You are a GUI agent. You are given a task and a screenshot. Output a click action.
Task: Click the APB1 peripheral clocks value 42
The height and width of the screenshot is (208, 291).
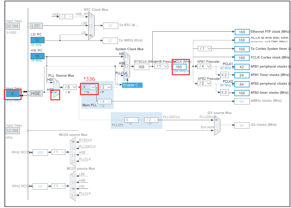242,67
